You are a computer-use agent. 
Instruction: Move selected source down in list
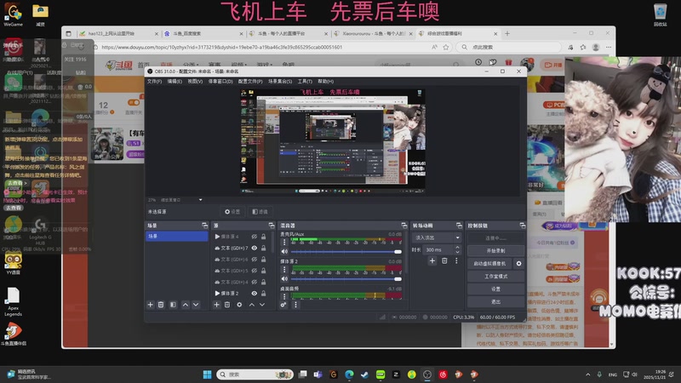pos(262,305)
